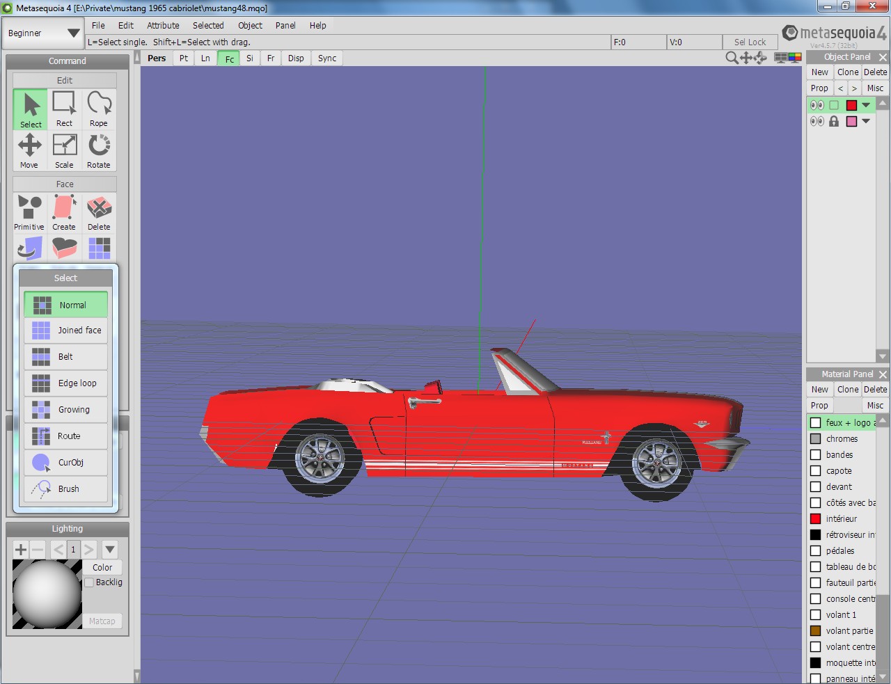
Task: Select the Edge loop selection mode
Action: pos(66,383)
